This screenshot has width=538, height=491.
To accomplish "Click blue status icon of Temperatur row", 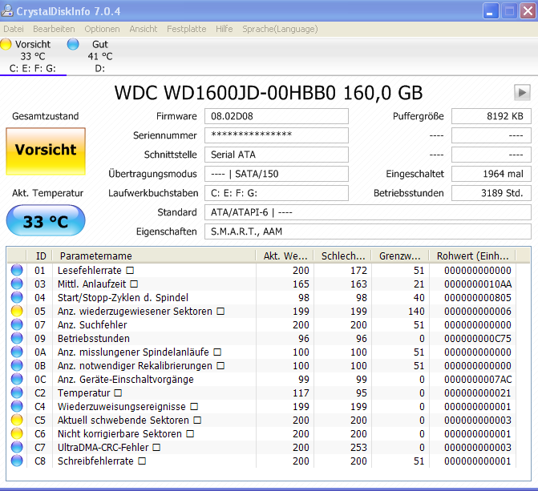I will (x=17, y=393).
